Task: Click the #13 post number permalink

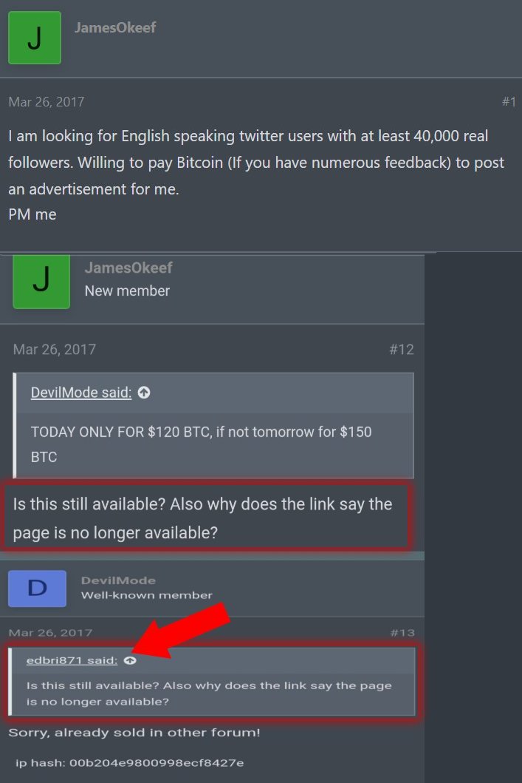Action: [x=402, y=633]
